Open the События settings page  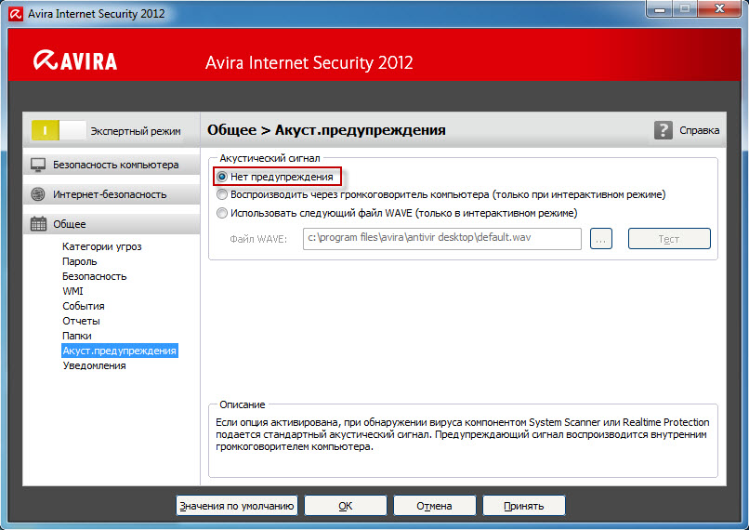83,306
